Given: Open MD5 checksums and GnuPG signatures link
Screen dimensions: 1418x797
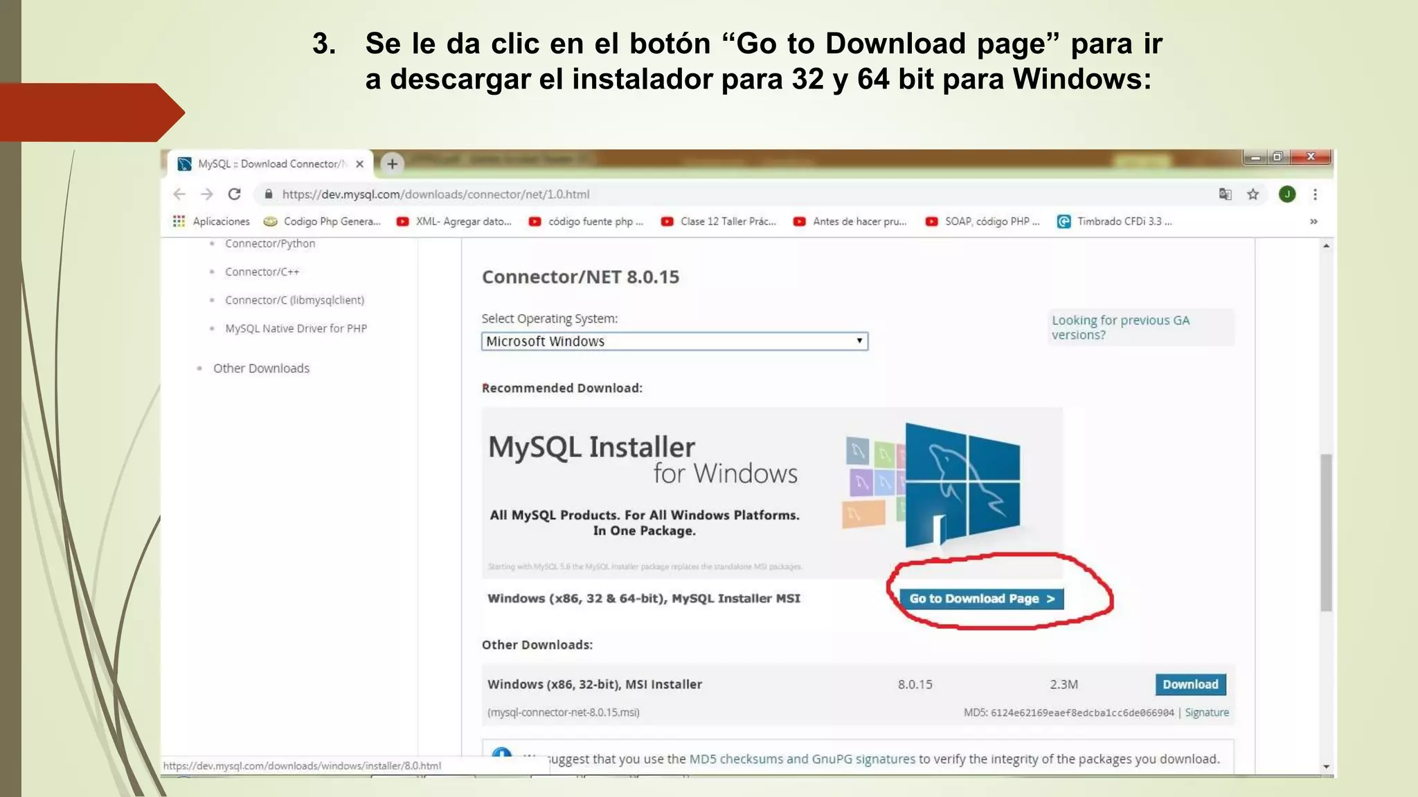Looking at the screenshot, I should coord(802,759).
